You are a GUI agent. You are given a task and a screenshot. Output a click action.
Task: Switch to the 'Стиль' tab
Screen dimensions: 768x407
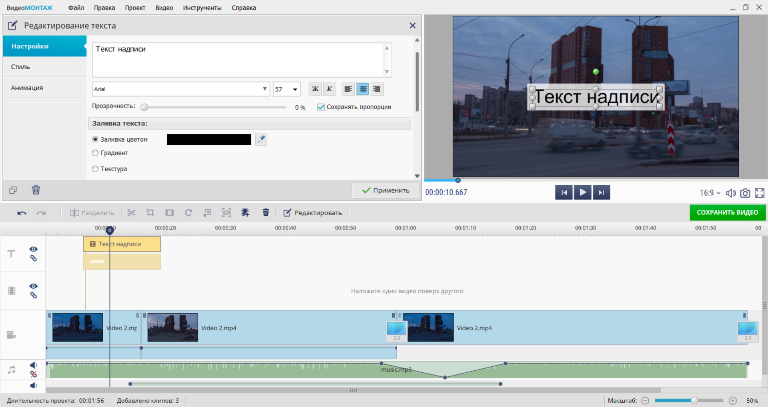[x=44, y=67]
